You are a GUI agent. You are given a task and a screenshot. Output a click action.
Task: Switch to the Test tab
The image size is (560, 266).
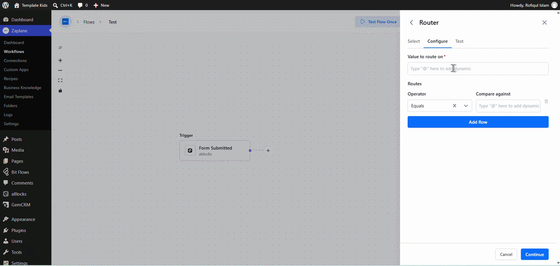(x=459, y=41)
